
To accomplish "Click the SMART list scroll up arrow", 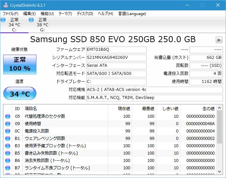I will [x=219, y=108].
